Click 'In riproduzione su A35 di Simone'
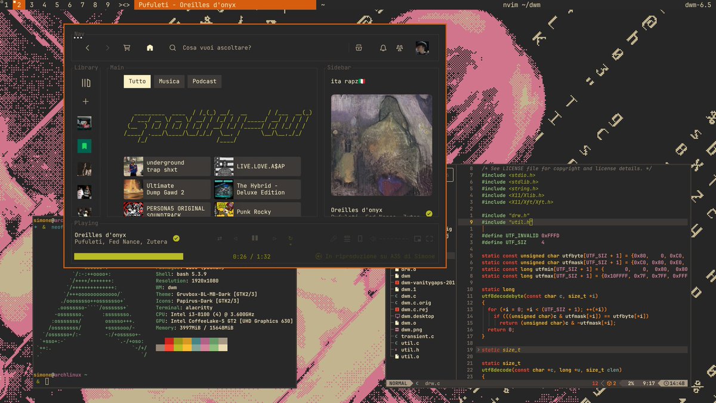Screen dimensions: 716x403 point(380,257)
